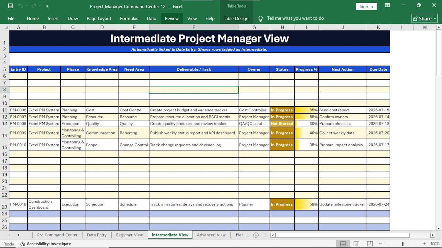Click the zoom in plus button
Screen dimensions: 442x248
coord(424,244)
